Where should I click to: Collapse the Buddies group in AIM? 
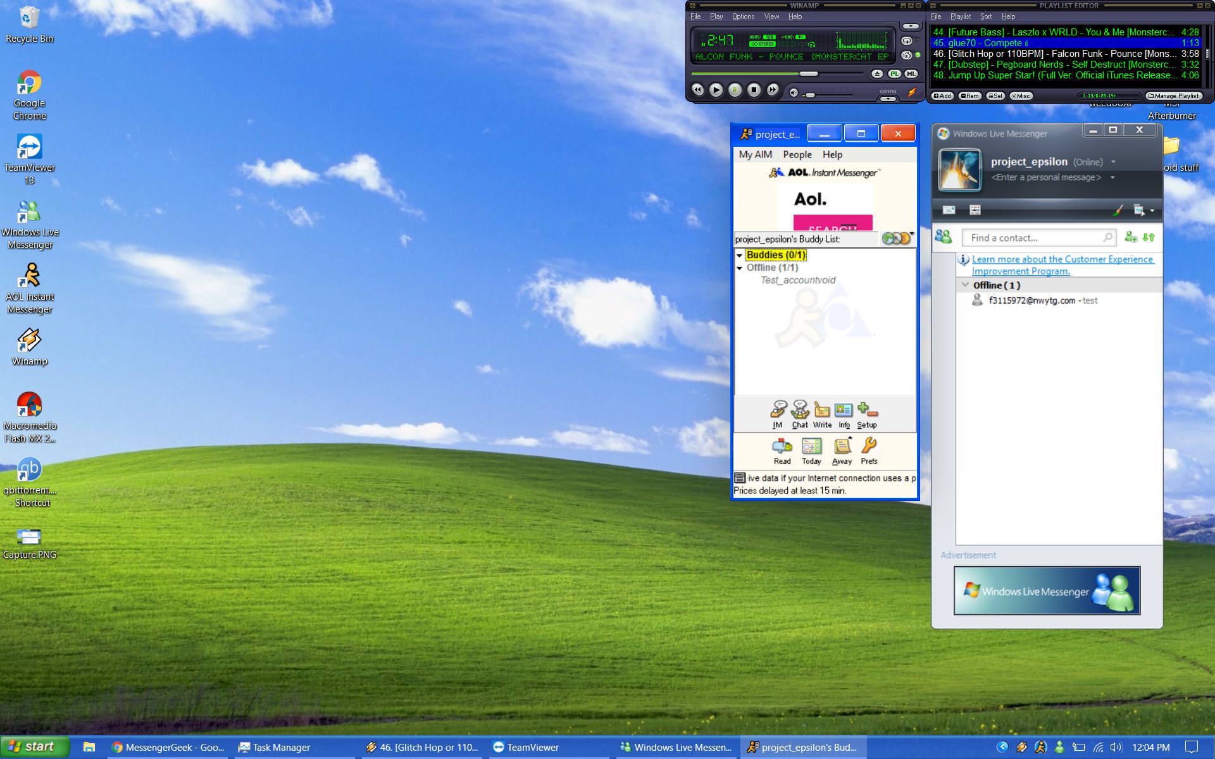[739, 256]
